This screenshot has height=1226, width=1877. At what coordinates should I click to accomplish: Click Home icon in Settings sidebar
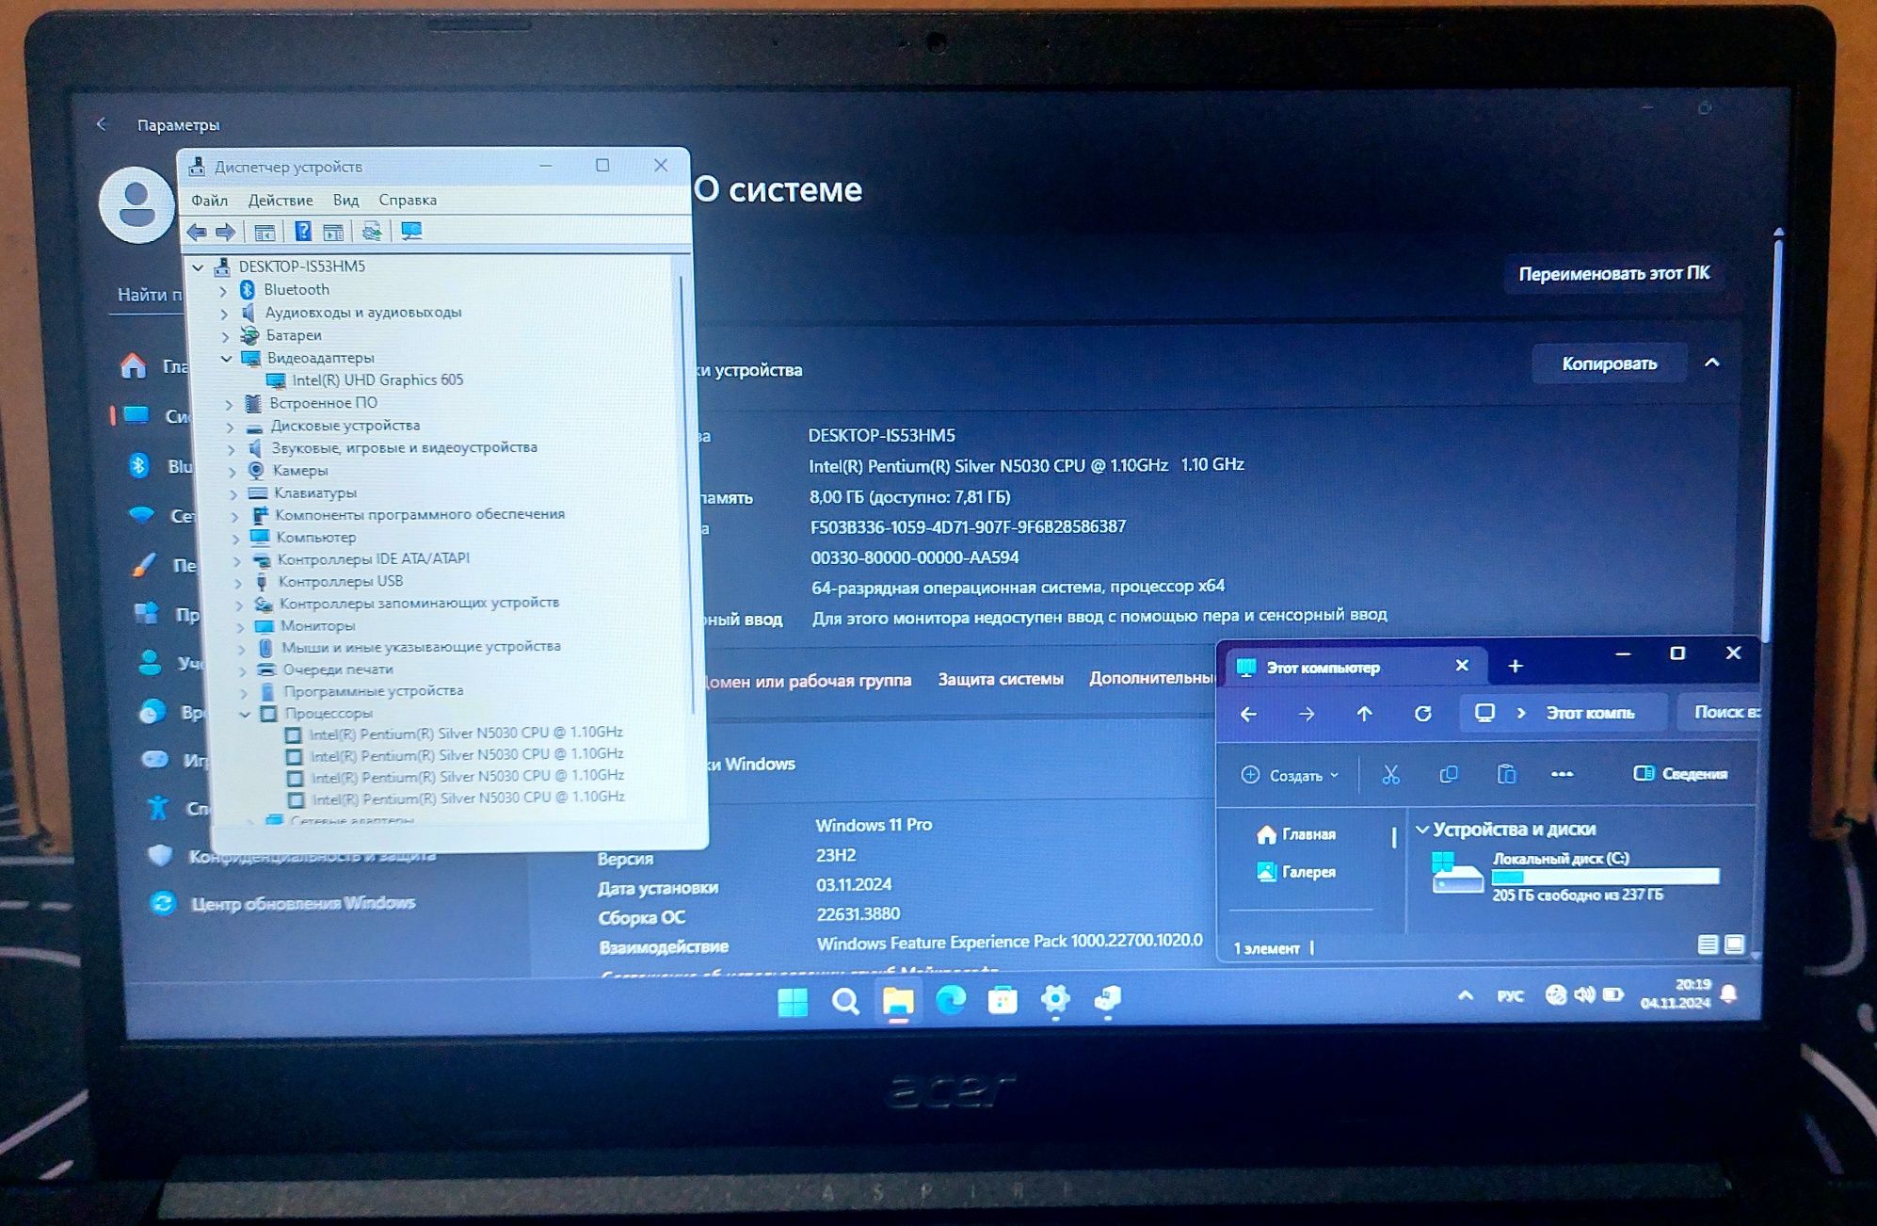pos(134,366)
